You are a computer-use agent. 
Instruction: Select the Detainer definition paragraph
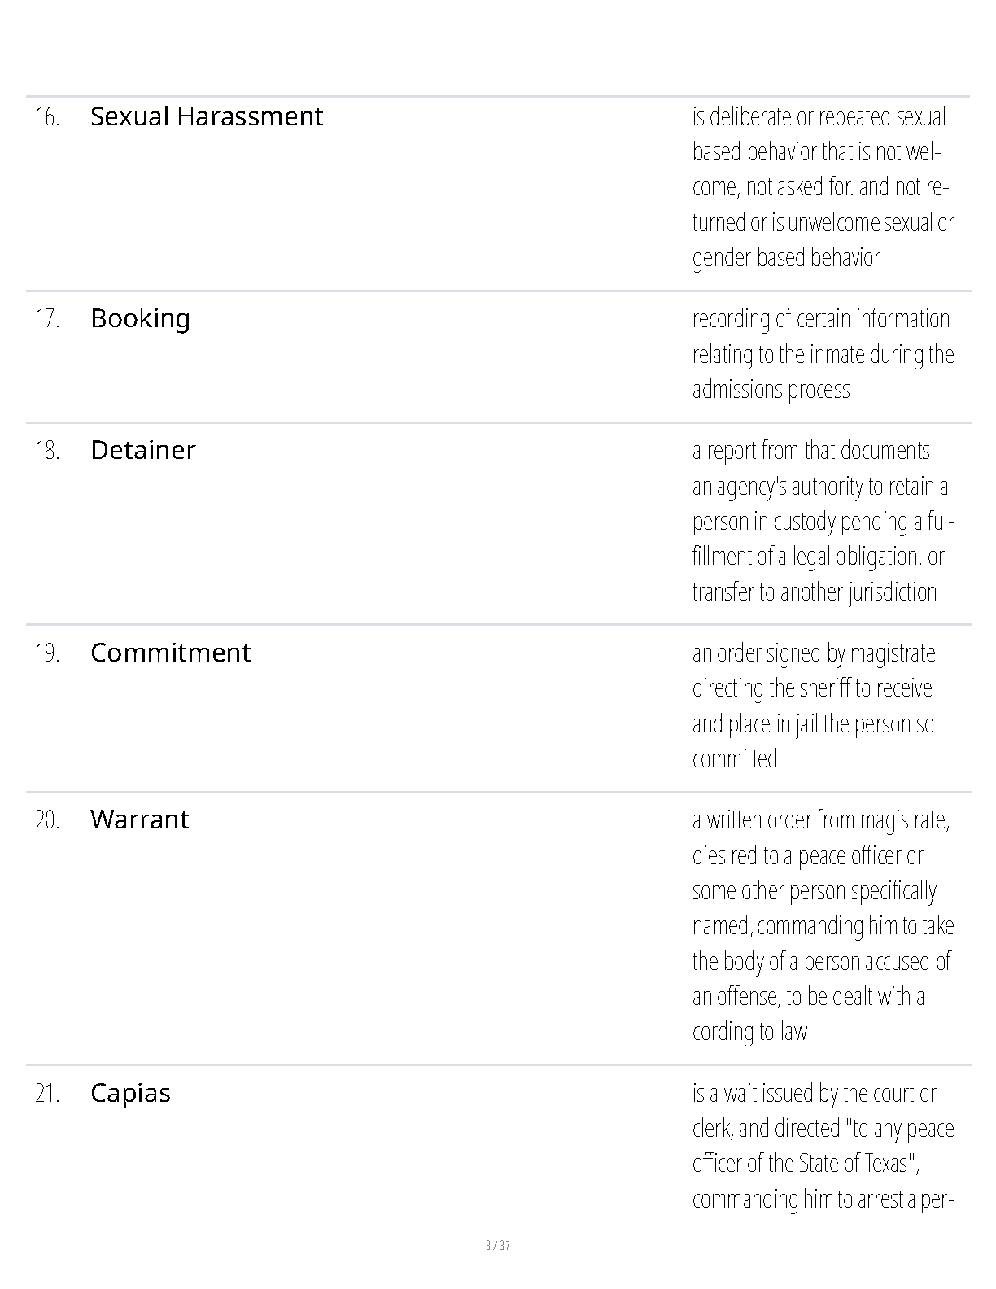822,521
